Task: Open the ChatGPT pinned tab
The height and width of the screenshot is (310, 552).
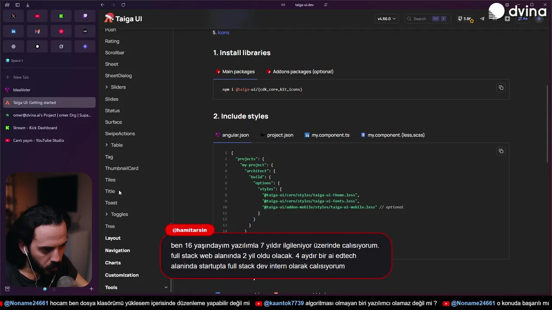Action: pos(13,46)
